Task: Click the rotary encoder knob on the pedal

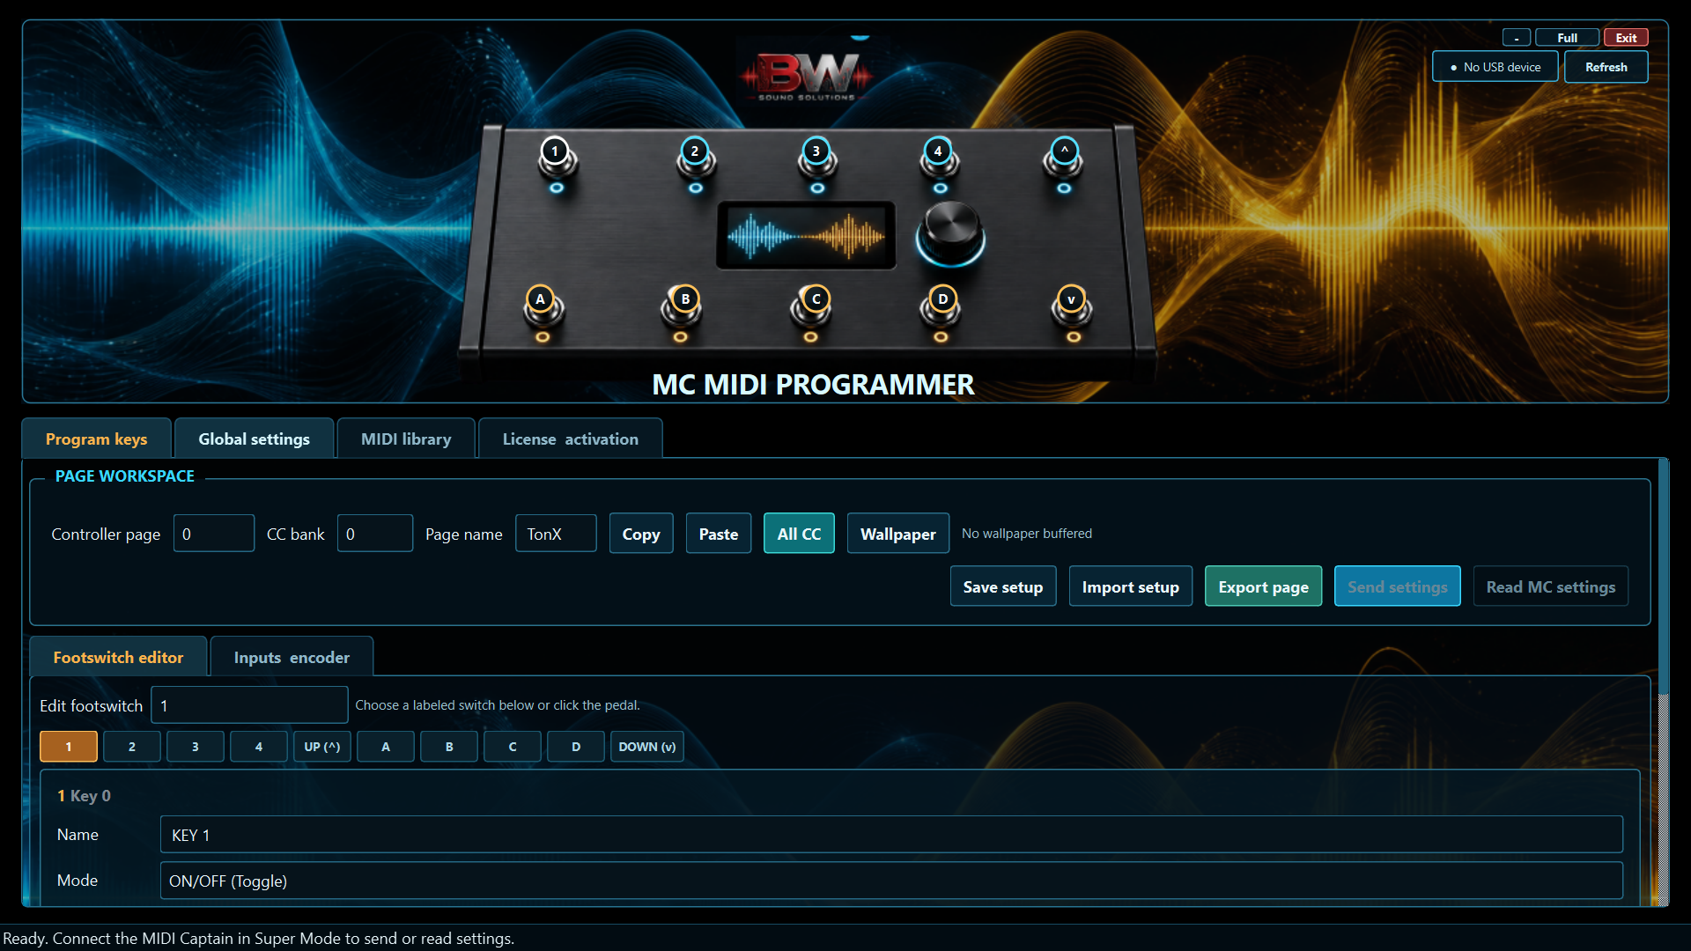Action: pos(950,232)
